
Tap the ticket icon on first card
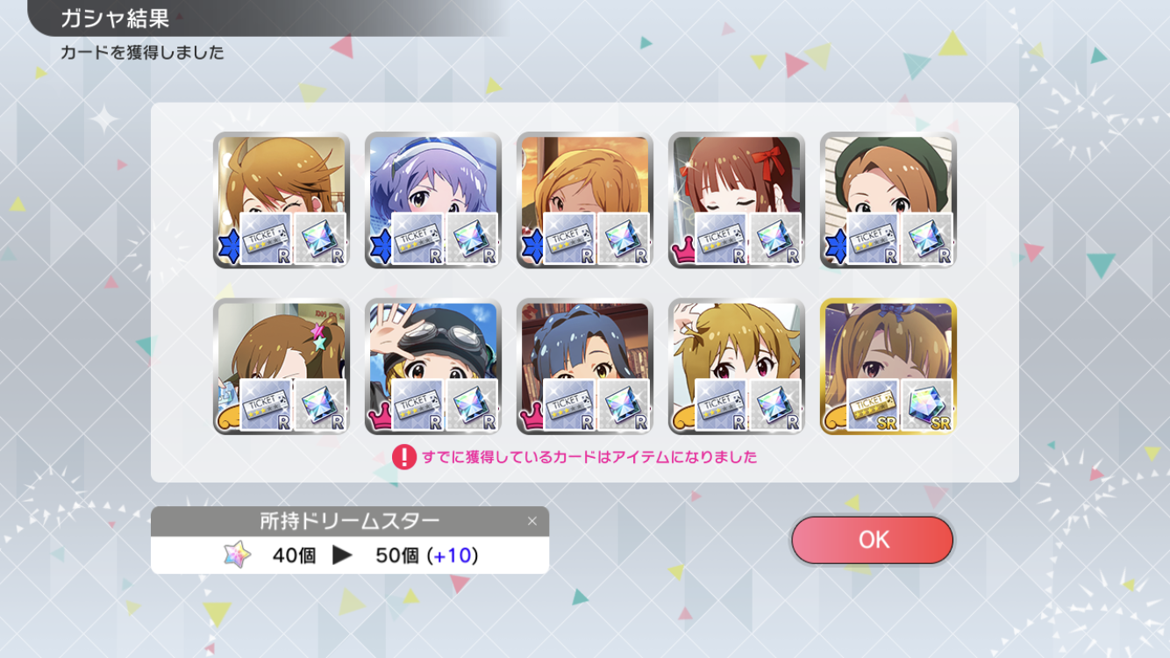tap(266, 240)
